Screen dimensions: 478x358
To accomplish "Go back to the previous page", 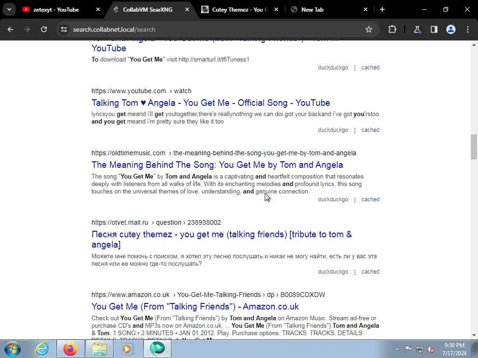I will click(x=10, y=29).
